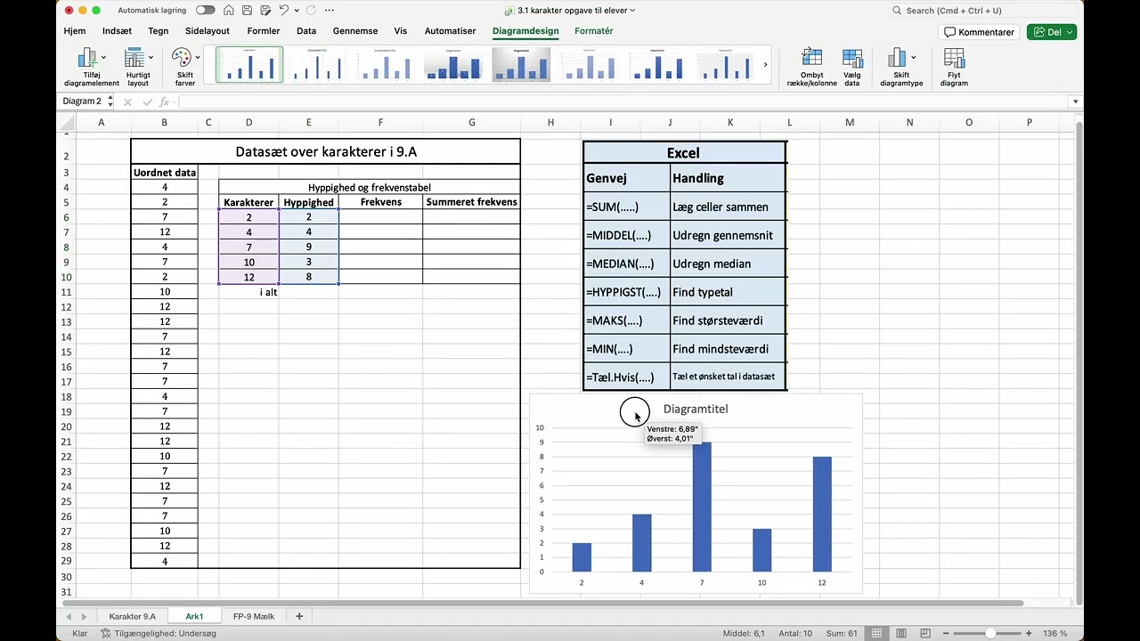The image size is (1140, 641).
Task: Open the Vis ribbon tab
Action: pyautogui.click(x=401, y=31)
